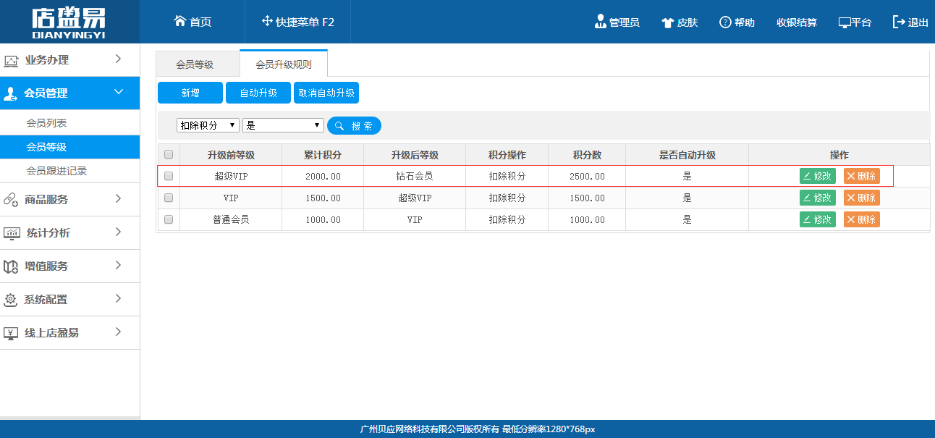Expand the 线上店盈易 menu chevron
The image size is (935, 438).
[x=118, y=332]
